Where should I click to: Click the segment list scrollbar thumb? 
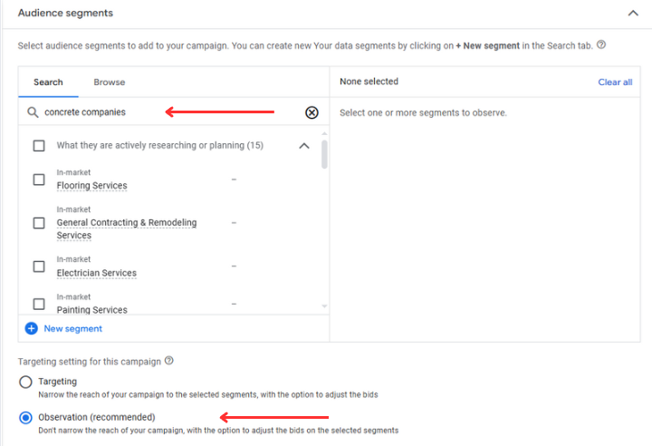click(324, 154)
